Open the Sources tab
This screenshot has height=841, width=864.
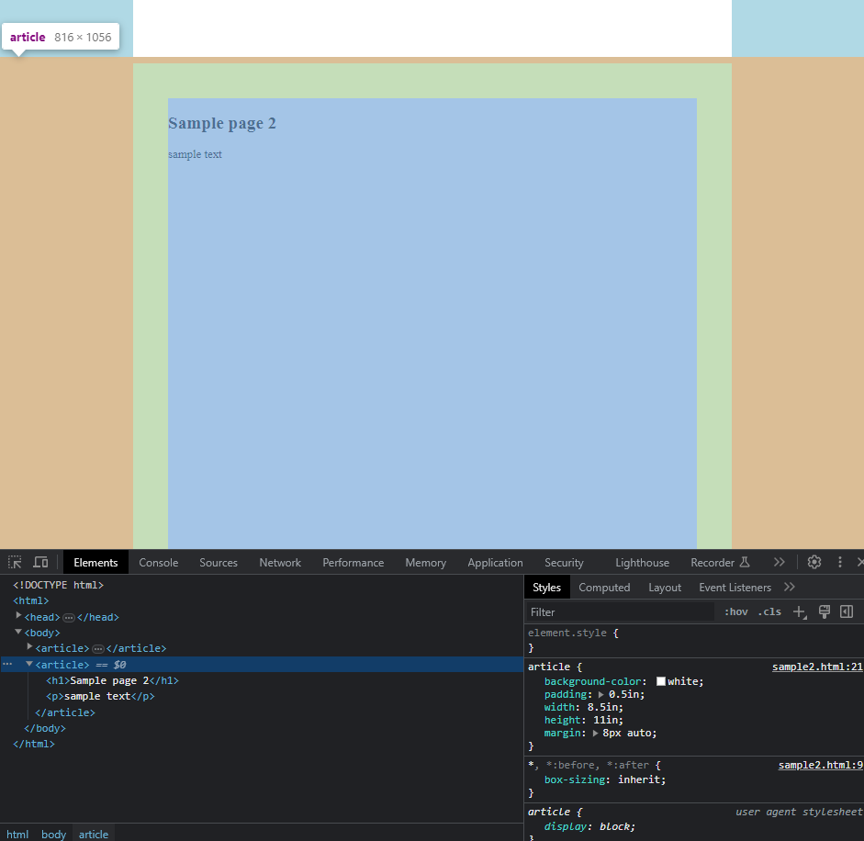tap(219, 562)
